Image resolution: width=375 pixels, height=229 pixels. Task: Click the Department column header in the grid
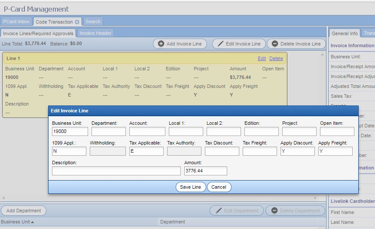[238, 222]
